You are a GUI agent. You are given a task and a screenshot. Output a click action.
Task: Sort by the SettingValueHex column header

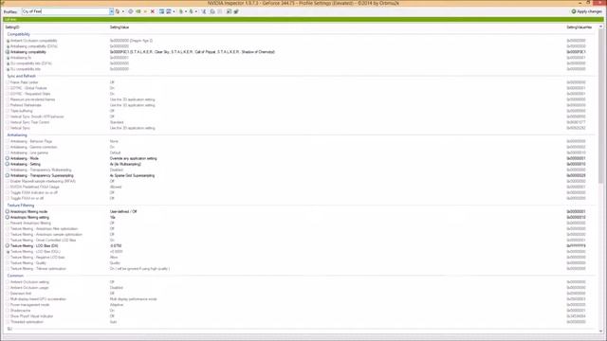pos(579,27)
